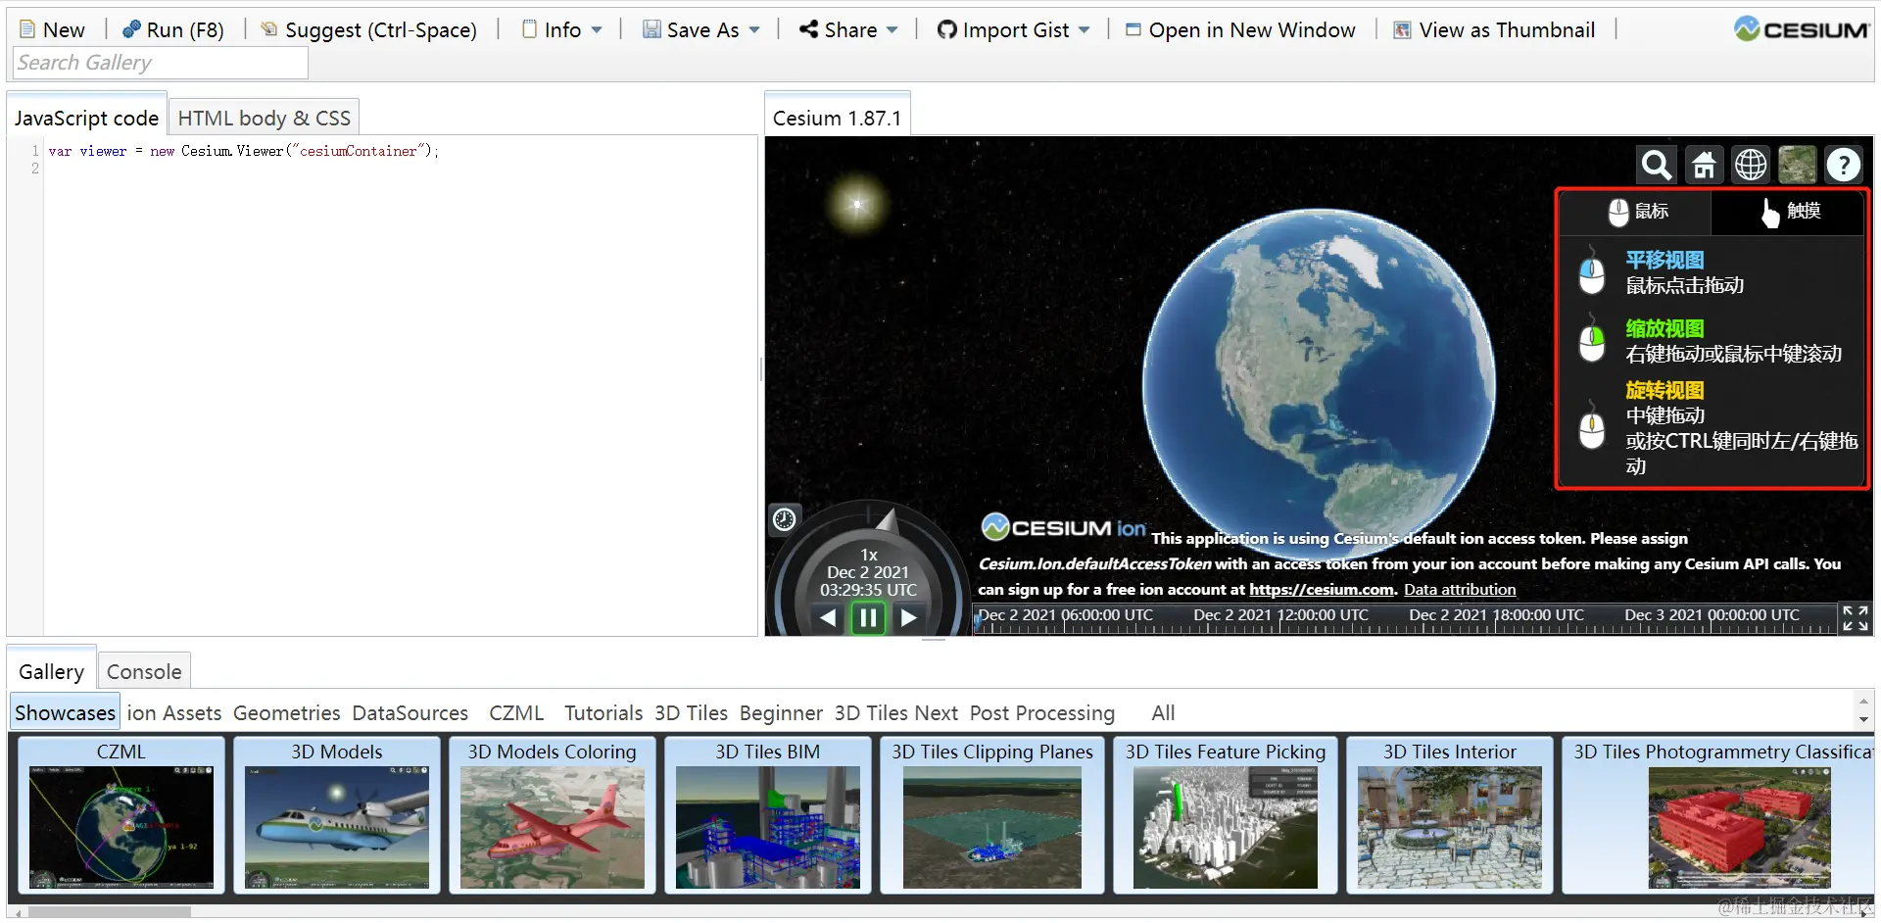Open the 3D Tiles Feature Picking demo
The image size is (1881, 923).
pyautogui.click(x=1226, y=815)
